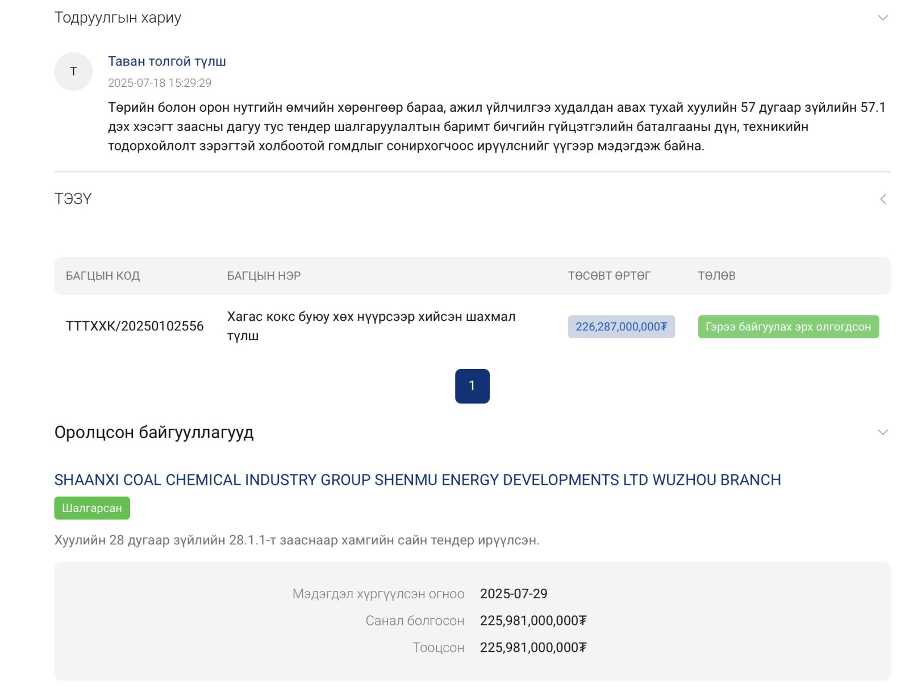Open the Таван толгой түлш profile link
Image resolution: width=909 pixels, height=688 pixels.
click(x=167, y=61)
